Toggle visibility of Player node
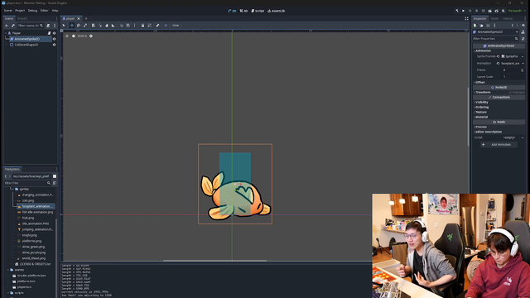This screenshot has width=530, height=298. click(54, 33)
